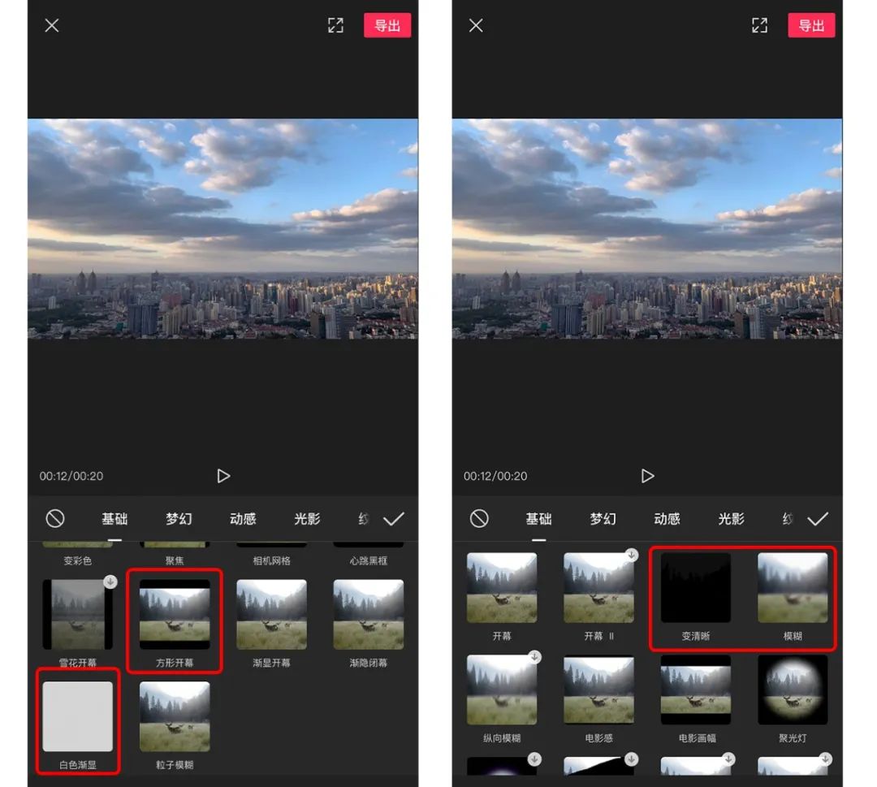Screen dimensions: 877x787
Task: Select the 方形开幕 effect thumbnail
Action: coord(175,614)
